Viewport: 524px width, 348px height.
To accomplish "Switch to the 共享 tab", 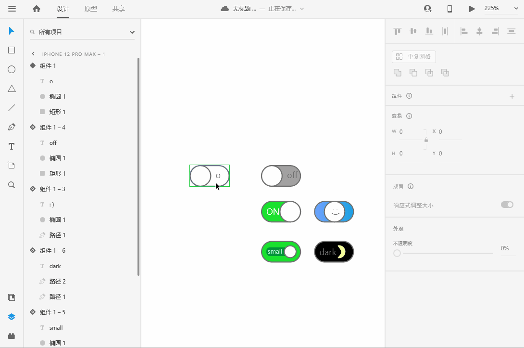I will click(x=118, y=9).
